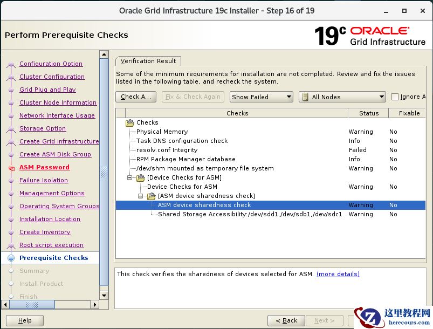This screenshot has height=329, width=433.
Task: Click the Back button
Action: 286,320
